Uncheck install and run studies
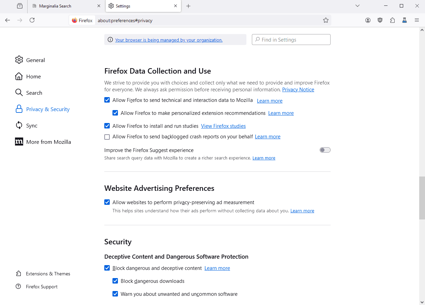This screenshot has height=305, width=425. 107,126
